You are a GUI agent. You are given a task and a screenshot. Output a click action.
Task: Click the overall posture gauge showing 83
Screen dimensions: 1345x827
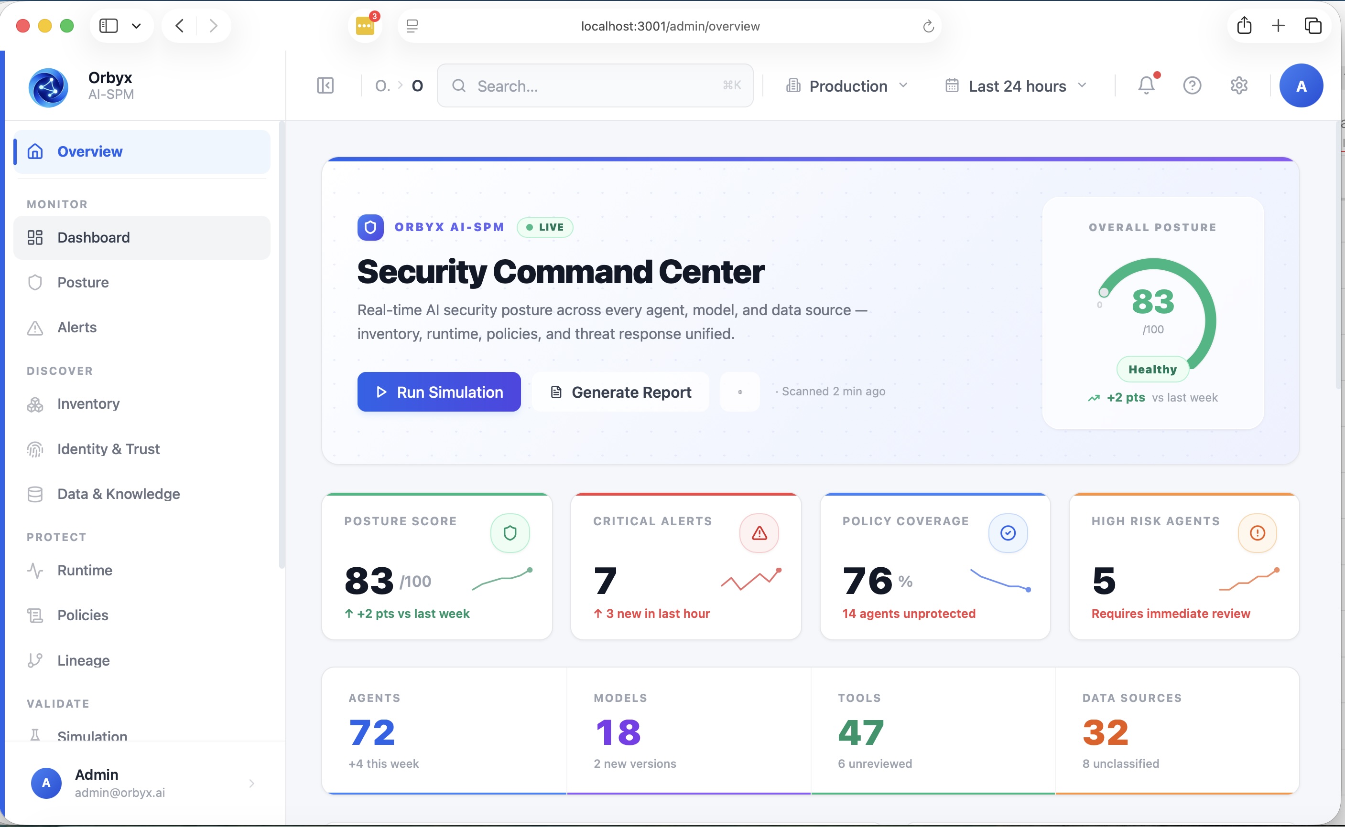(x=1153, y=313)
